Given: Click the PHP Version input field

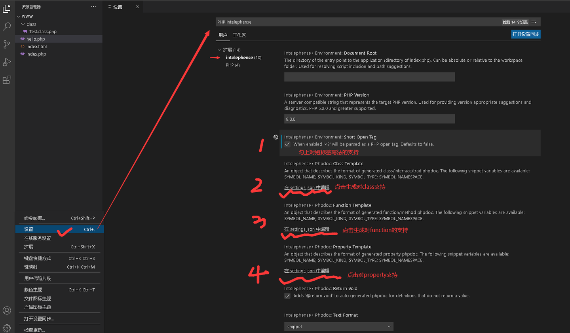Looking at the screenshot, I should coord(369,119).
